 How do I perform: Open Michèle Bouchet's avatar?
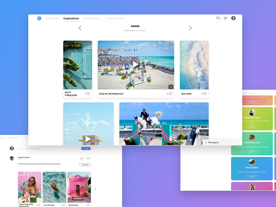pyautogui.click(x=252, y=137)
